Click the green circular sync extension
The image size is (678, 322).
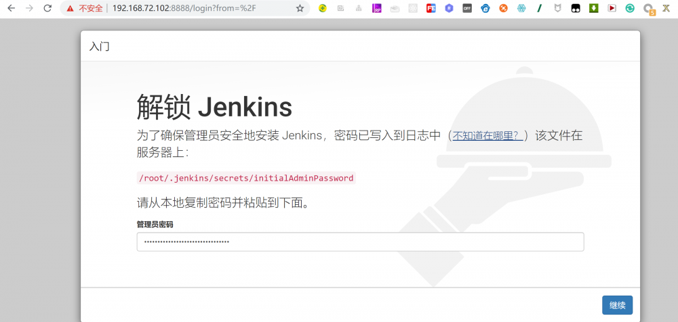630,8
